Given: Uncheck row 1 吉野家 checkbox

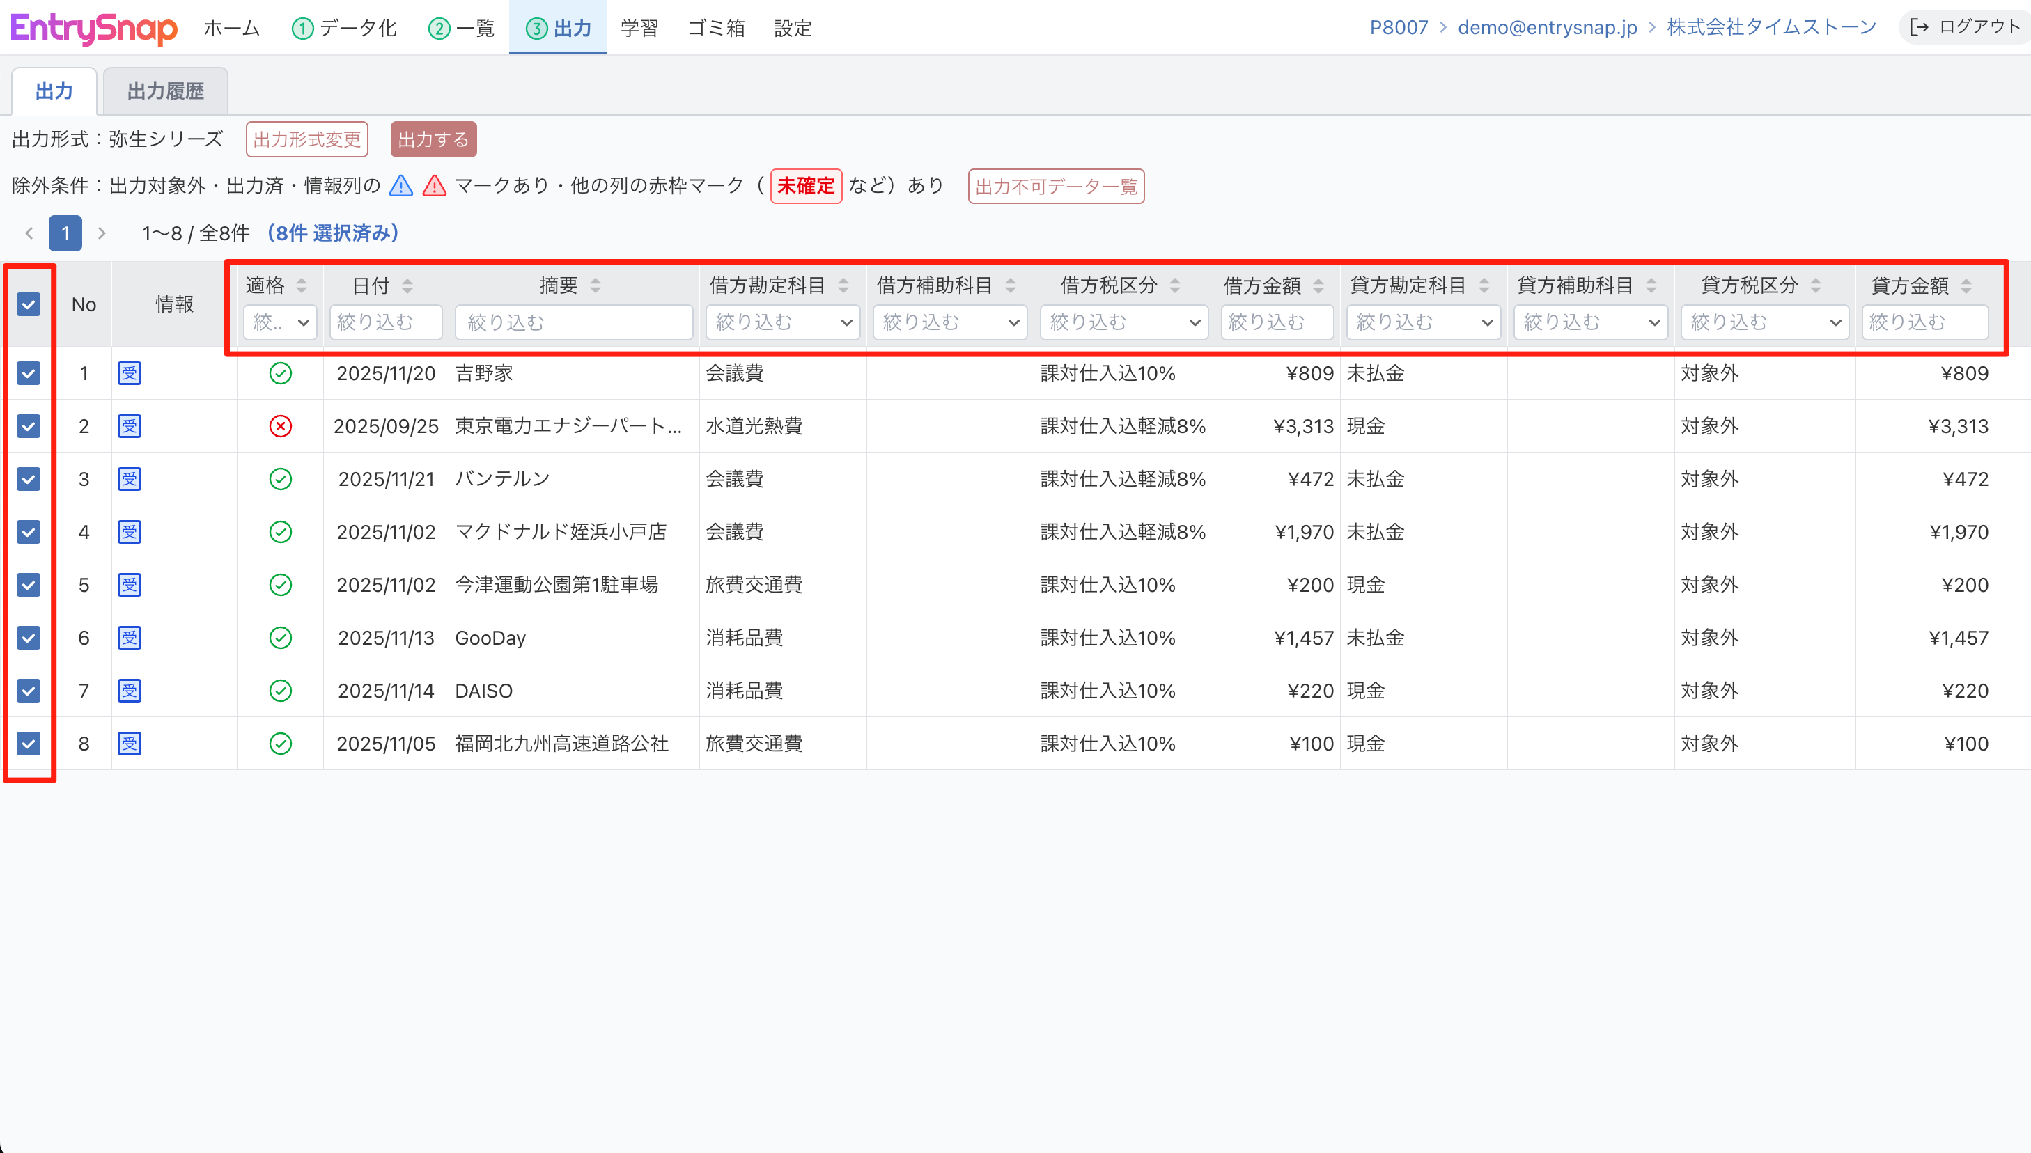Looking at the screenshot, I should pyautogui.click(x=29, y=373).
